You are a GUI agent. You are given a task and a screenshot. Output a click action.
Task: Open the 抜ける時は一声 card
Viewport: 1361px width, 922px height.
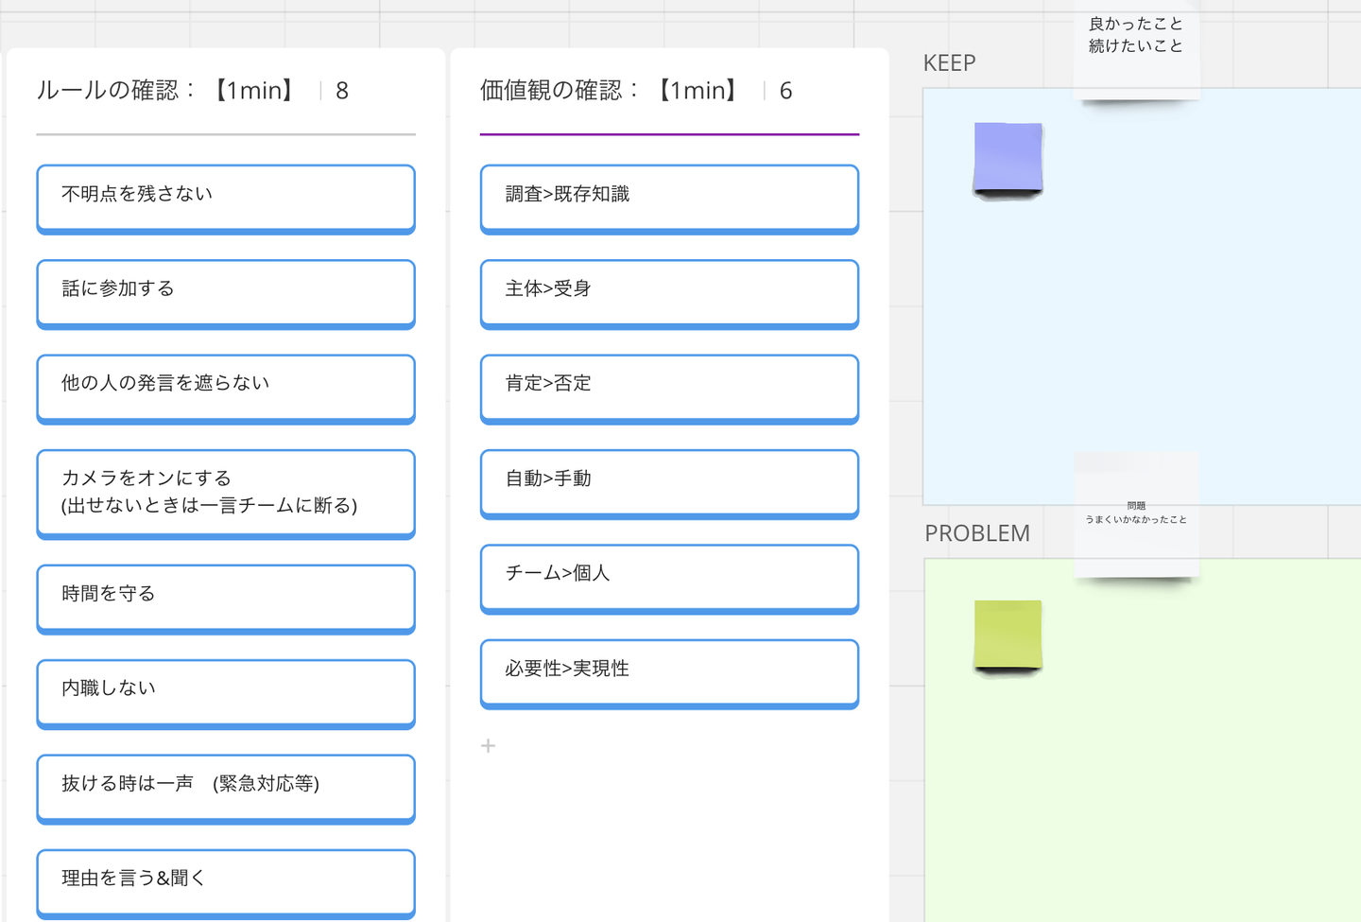pos(226,786)
